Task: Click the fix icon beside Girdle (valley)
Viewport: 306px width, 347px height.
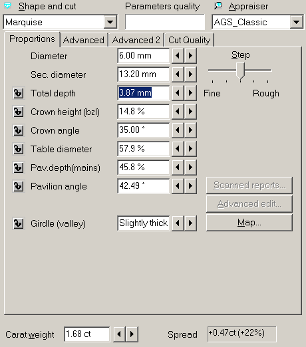Action: tap(19, 223)
